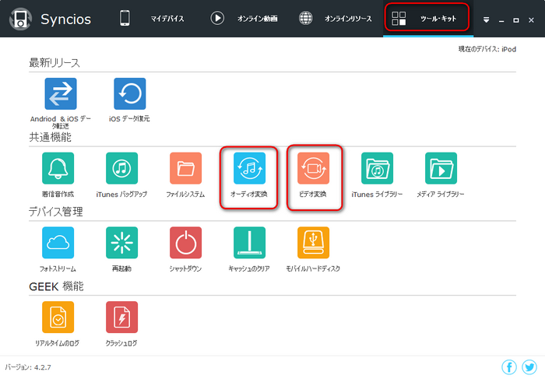Launch the ビデオ変換 video converter
The image size is (545, 379).
coord(313,168)
